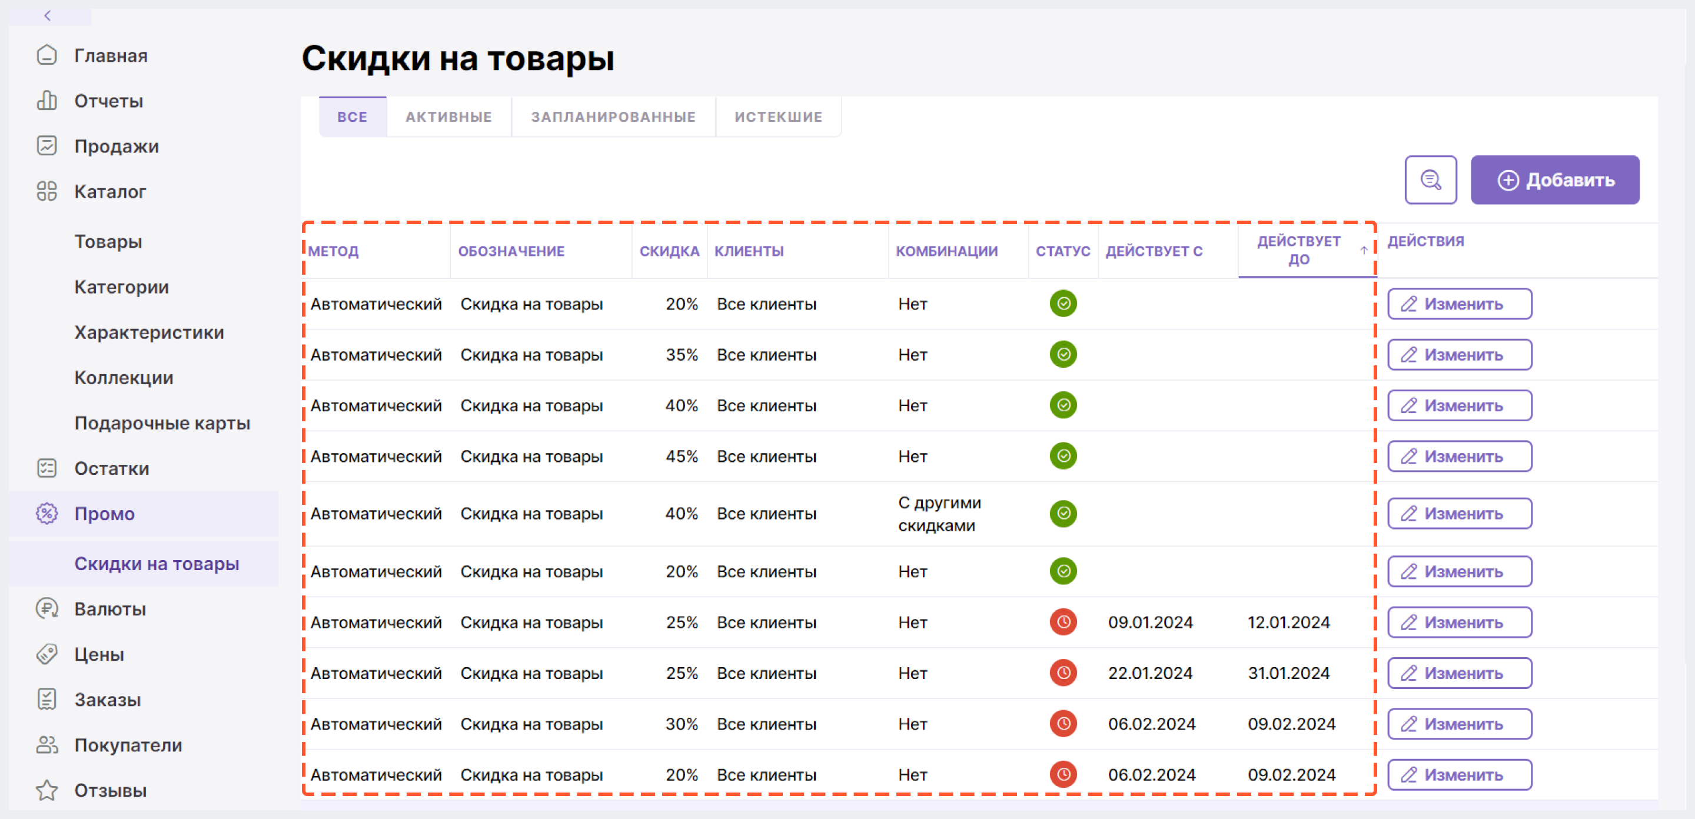
Task: Click status icon of С другими скидками row
Action: click(x=1063, y=514)
